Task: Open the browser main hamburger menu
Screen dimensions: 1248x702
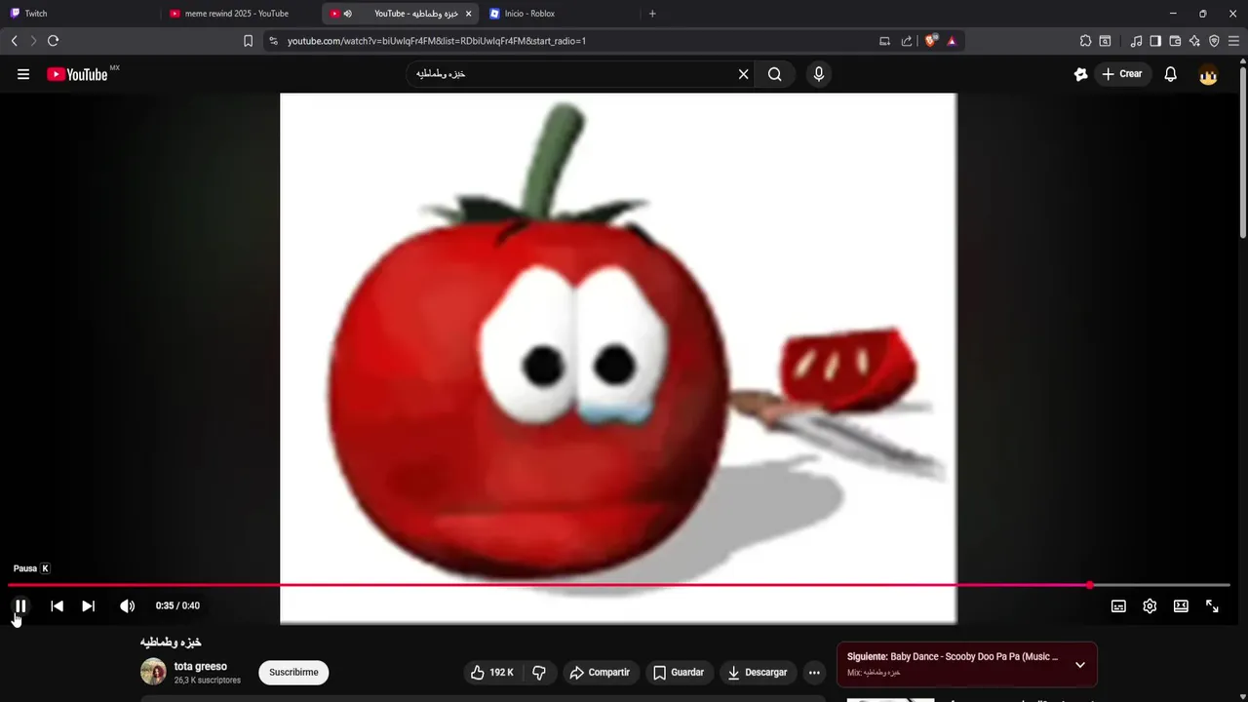Action: click(1233, 41)
